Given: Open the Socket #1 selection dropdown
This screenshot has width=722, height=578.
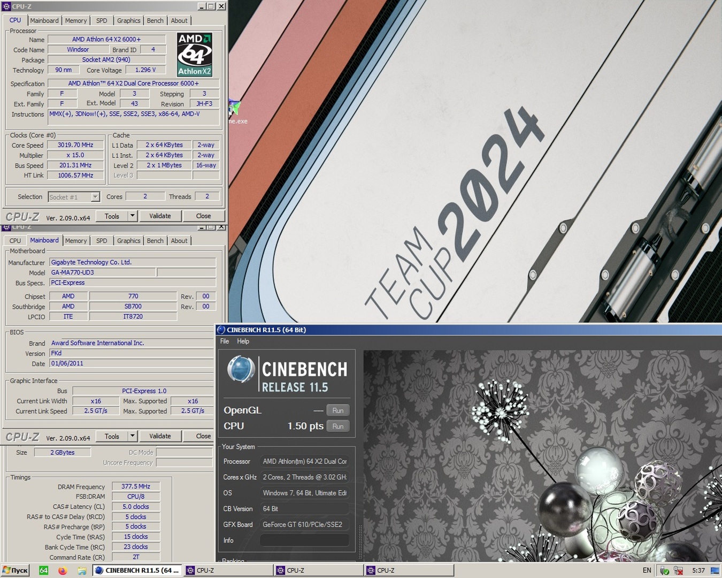Looking at the screenshot, I should pyautogui.click(x=74, y=197).
